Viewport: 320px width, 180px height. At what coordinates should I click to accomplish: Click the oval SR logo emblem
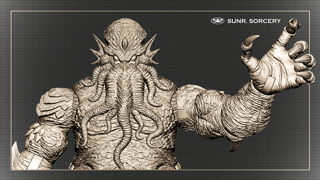(x=217, y=21)
